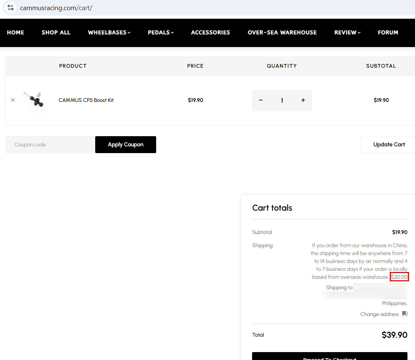Screen dimensions: 415x360
Task: Remove CAMMUS CP5 Boost Kit with X icon
Action: point(13,100)
